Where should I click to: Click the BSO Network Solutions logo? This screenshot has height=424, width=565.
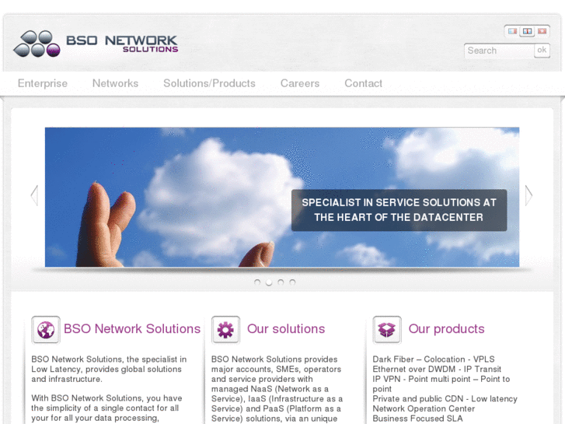coord(96,44)
